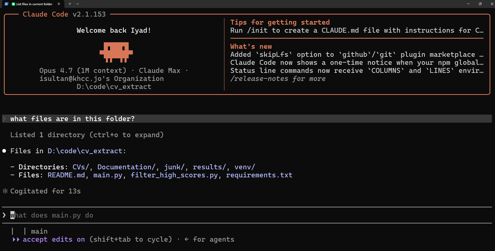The width and height of the screenshot is (495, 251).
Task: Click the prompt chevron before the input
Action: point(4,215)
